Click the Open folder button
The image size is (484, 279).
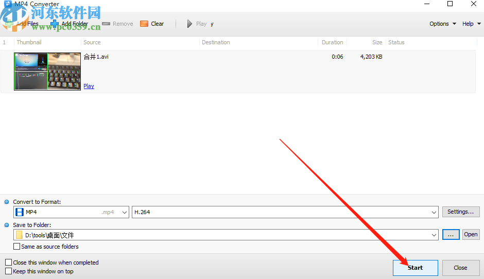click(x=471, y=235)
